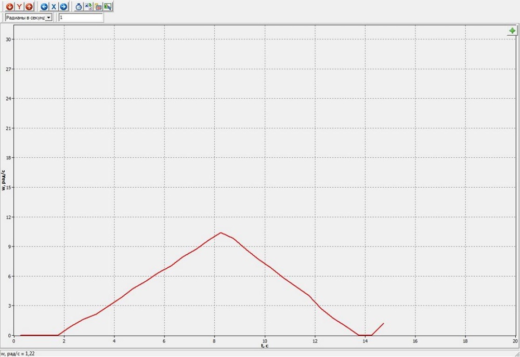
Task: Click the green plus button on graph
Action: pyautogui.click(x=512, y=31)
